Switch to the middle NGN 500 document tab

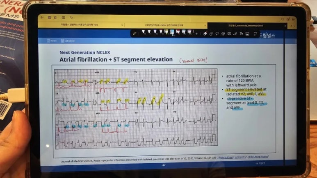click(x=164, y=25)
